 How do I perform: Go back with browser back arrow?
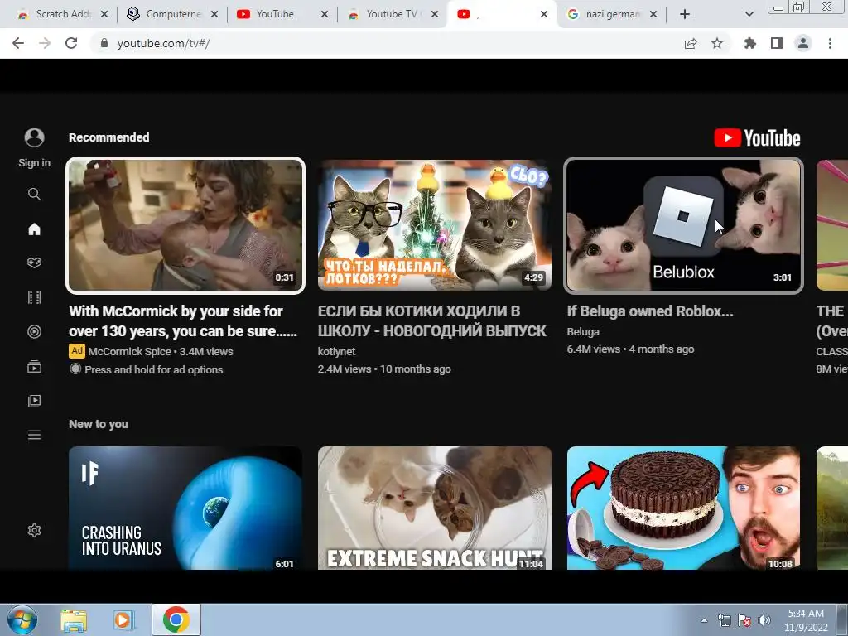click(18, 43)
